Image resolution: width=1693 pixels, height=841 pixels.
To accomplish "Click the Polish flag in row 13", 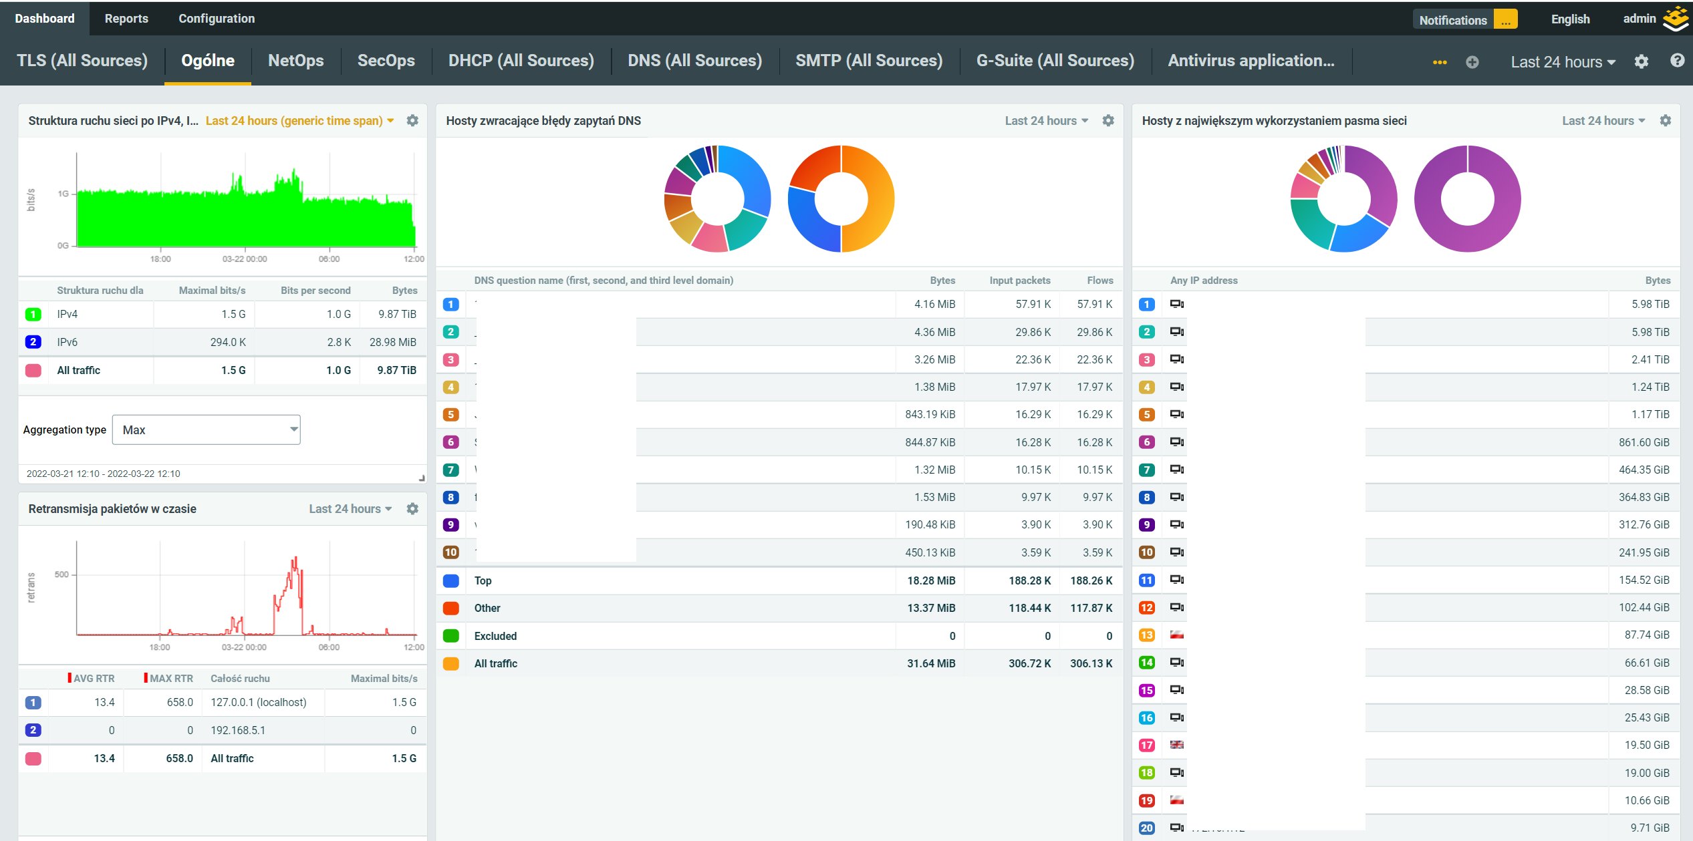I will click(1177, 635).
